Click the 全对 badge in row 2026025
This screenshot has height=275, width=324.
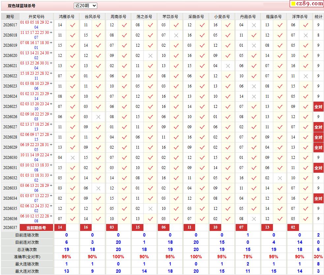click(318, 107)
